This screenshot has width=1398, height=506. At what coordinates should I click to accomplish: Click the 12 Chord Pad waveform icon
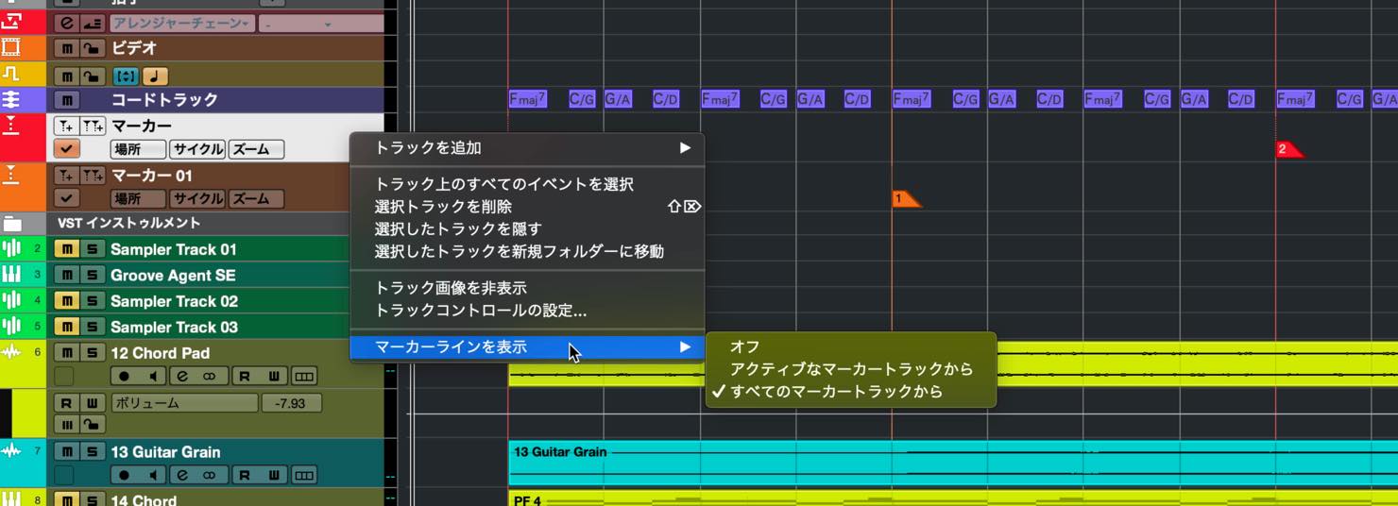tap(11, 352)
